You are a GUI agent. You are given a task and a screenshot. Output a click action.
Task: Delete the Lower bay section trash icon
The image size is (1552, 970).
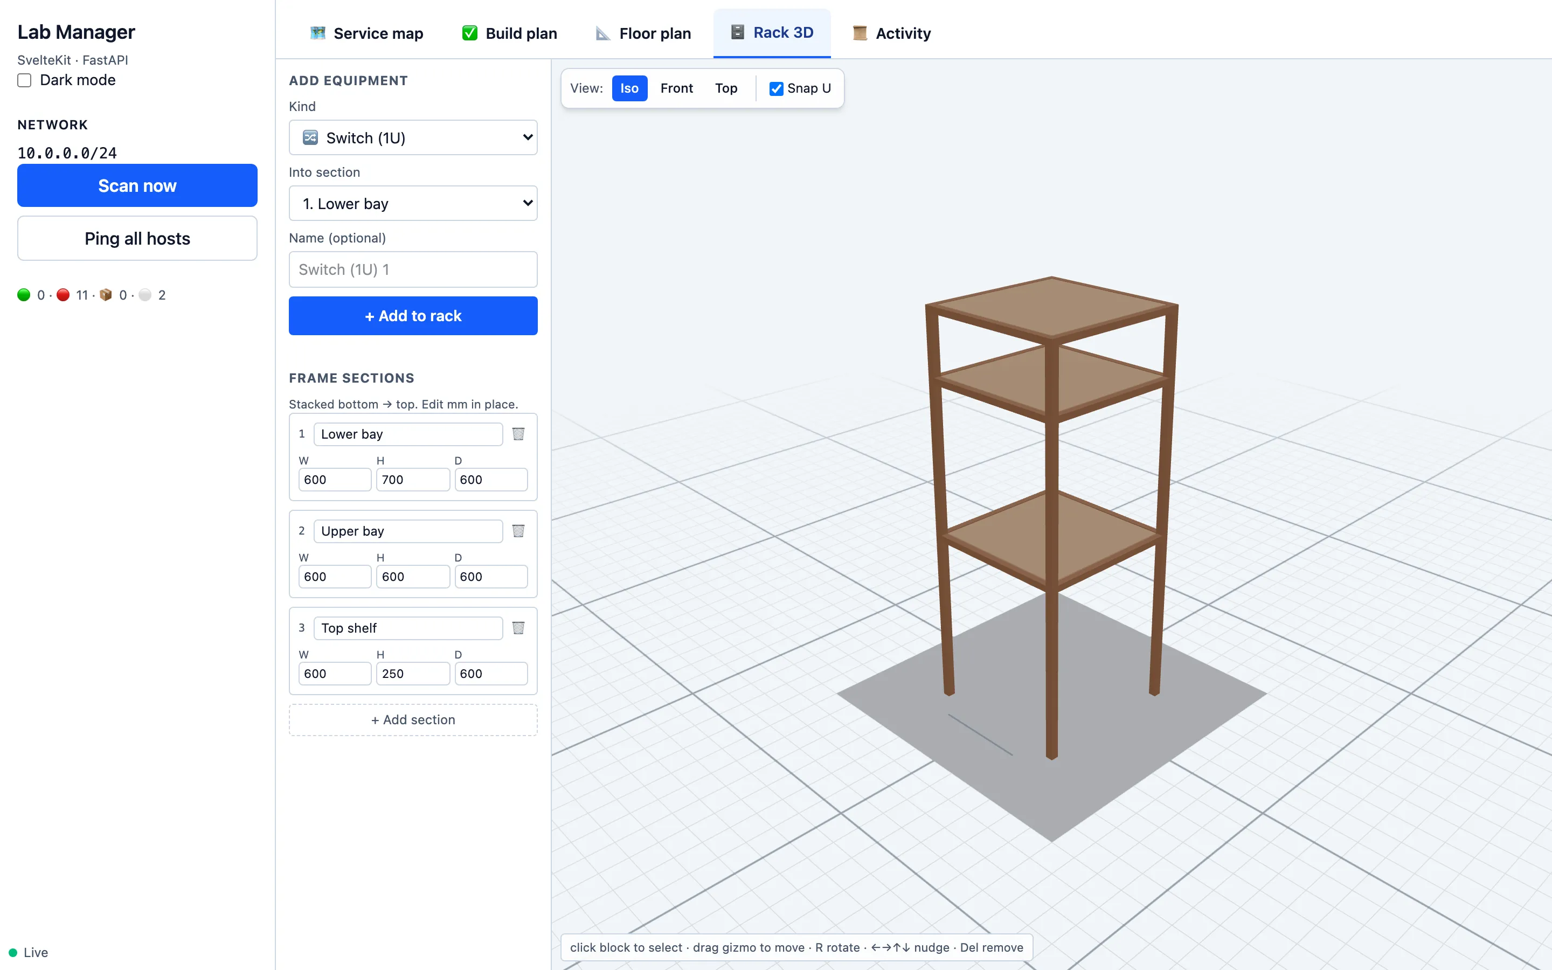[518, 434]
